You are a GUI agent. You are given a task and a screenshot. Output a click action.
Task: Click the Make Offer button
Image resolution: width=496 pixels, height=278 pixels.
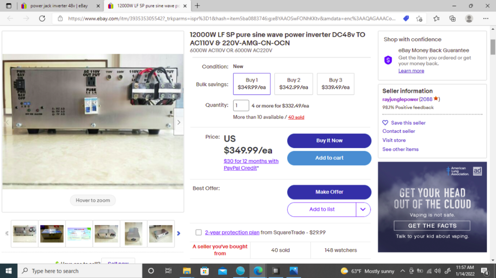click(x=329, y=192)
